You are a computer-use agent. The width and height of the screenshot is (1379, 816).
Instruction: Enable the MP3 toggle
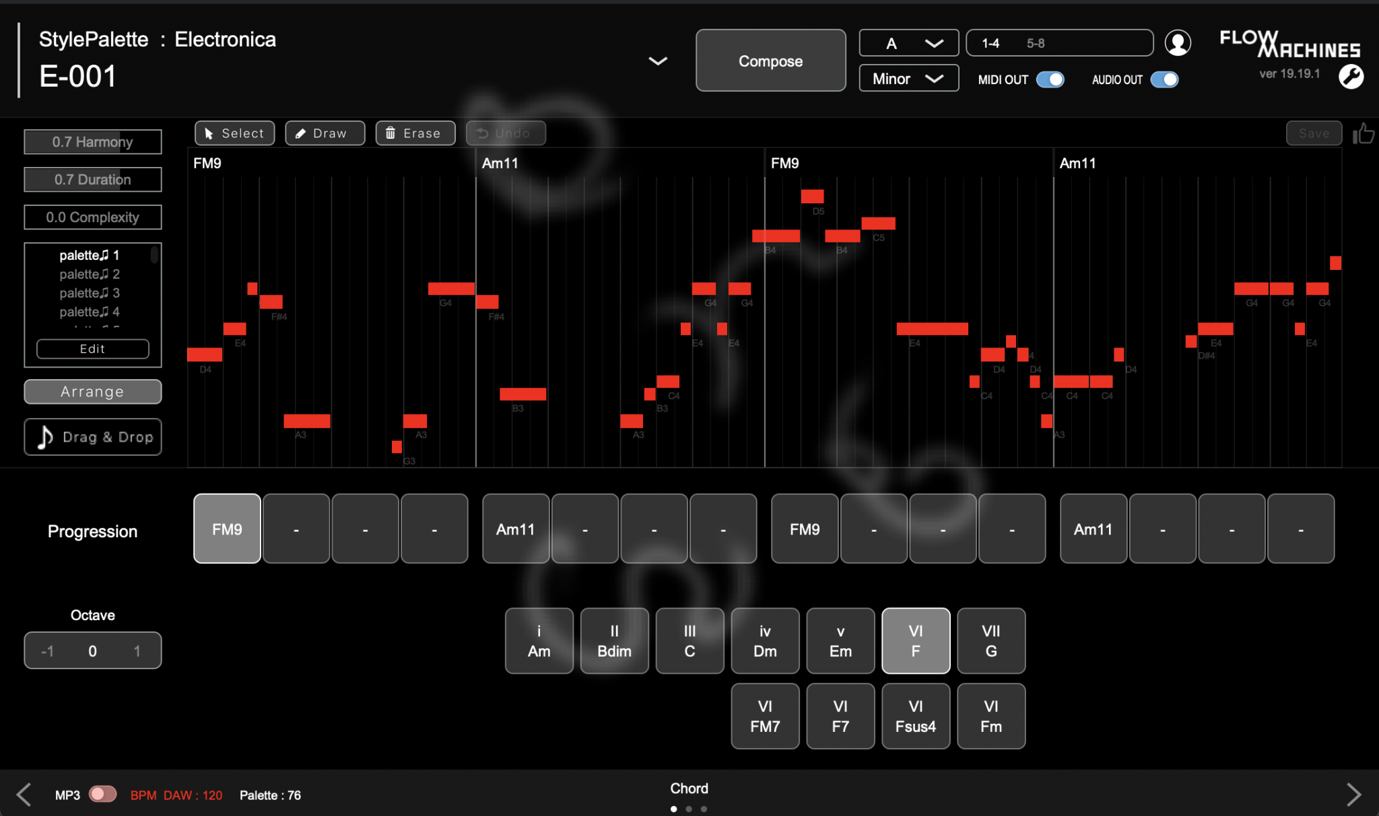tap(102, 794)
